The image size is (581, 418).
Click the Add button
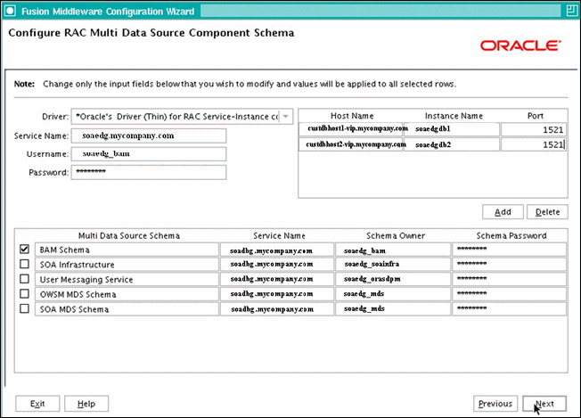503,212
